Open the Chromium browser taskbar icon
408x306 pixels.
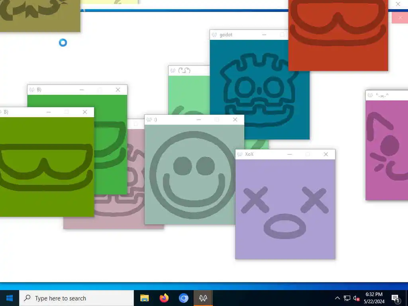tap(183, 298)
